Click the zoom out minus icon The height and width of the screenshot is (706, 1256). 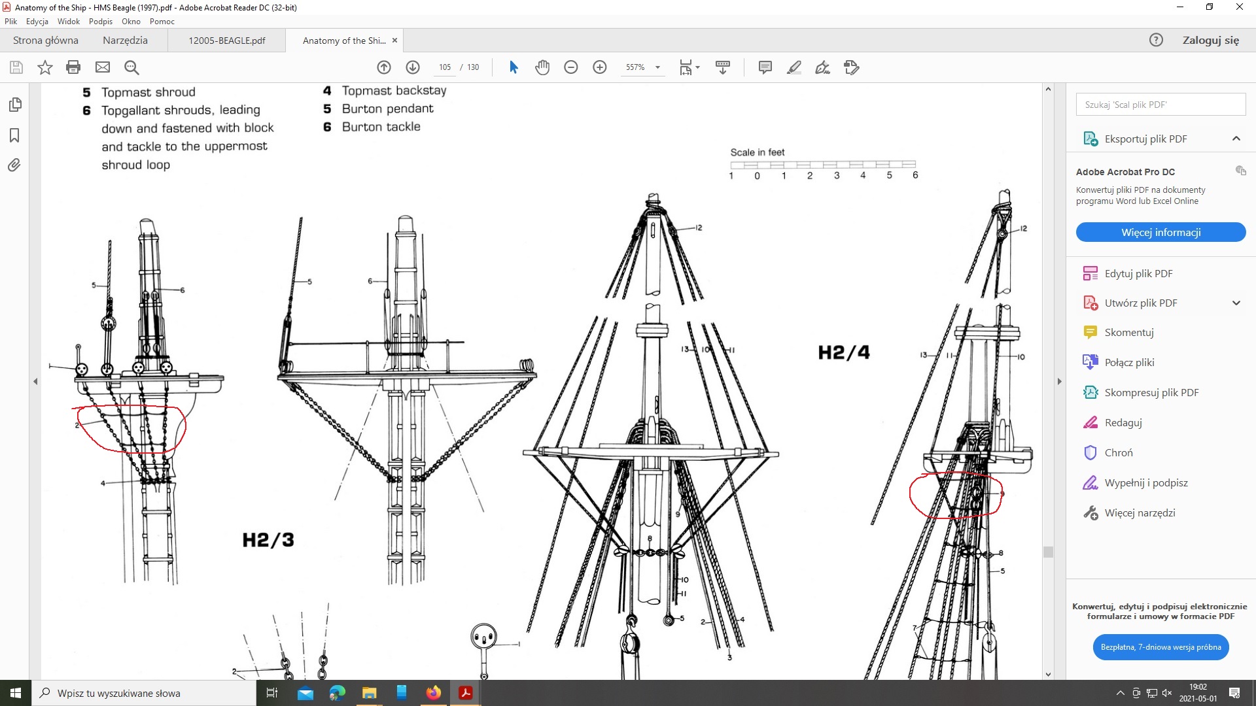[x=570, y=67]
